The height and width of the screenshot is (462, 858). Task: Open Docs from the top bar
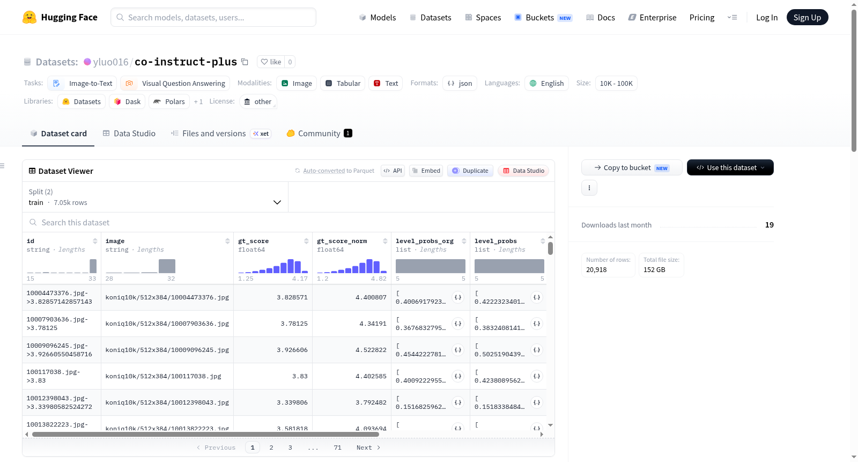tap(601, 17)
